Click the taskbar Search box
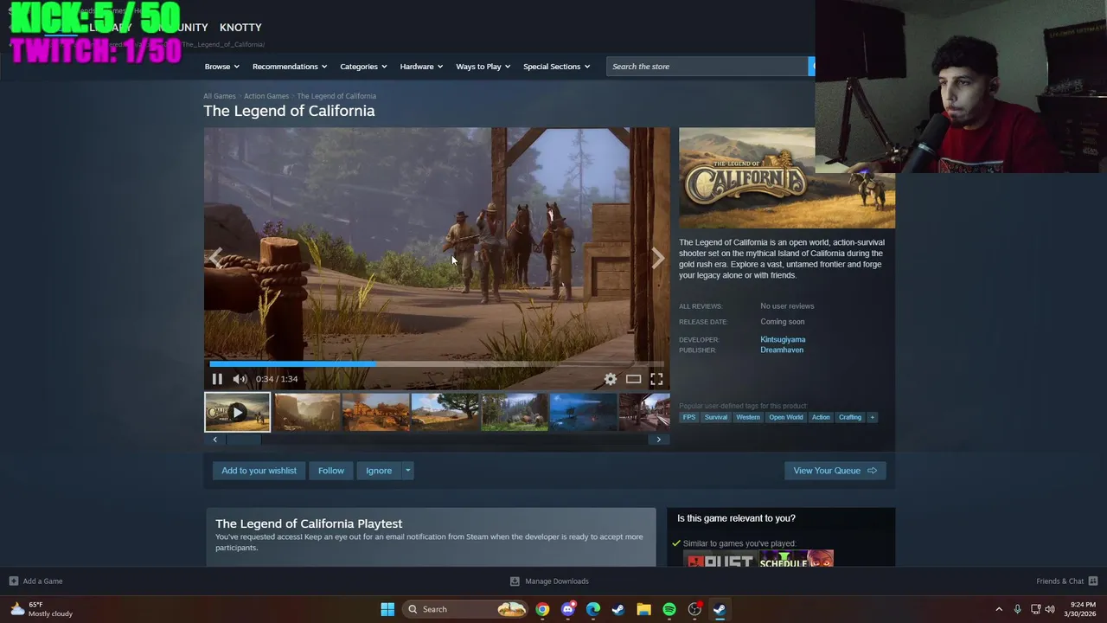Viewport: 1107px width, 623px height. click(x=465, y=609)
